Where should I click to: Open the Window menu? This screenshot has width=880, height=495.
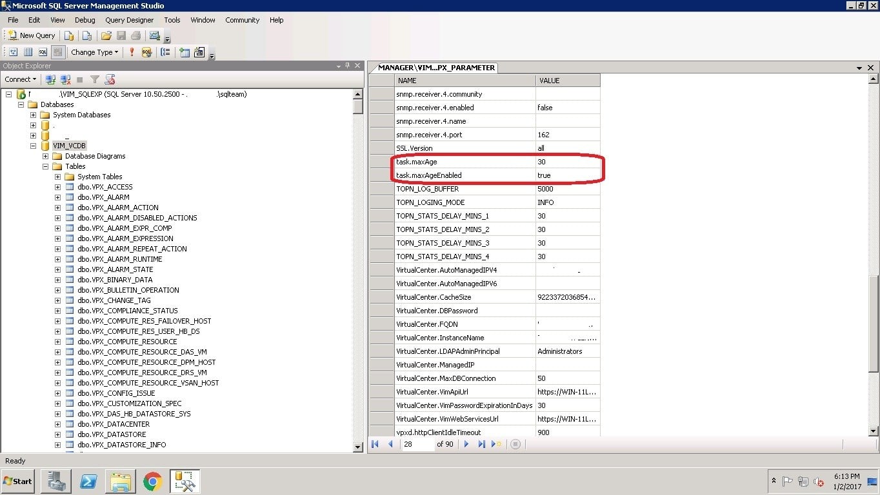[x=203, y=20]
